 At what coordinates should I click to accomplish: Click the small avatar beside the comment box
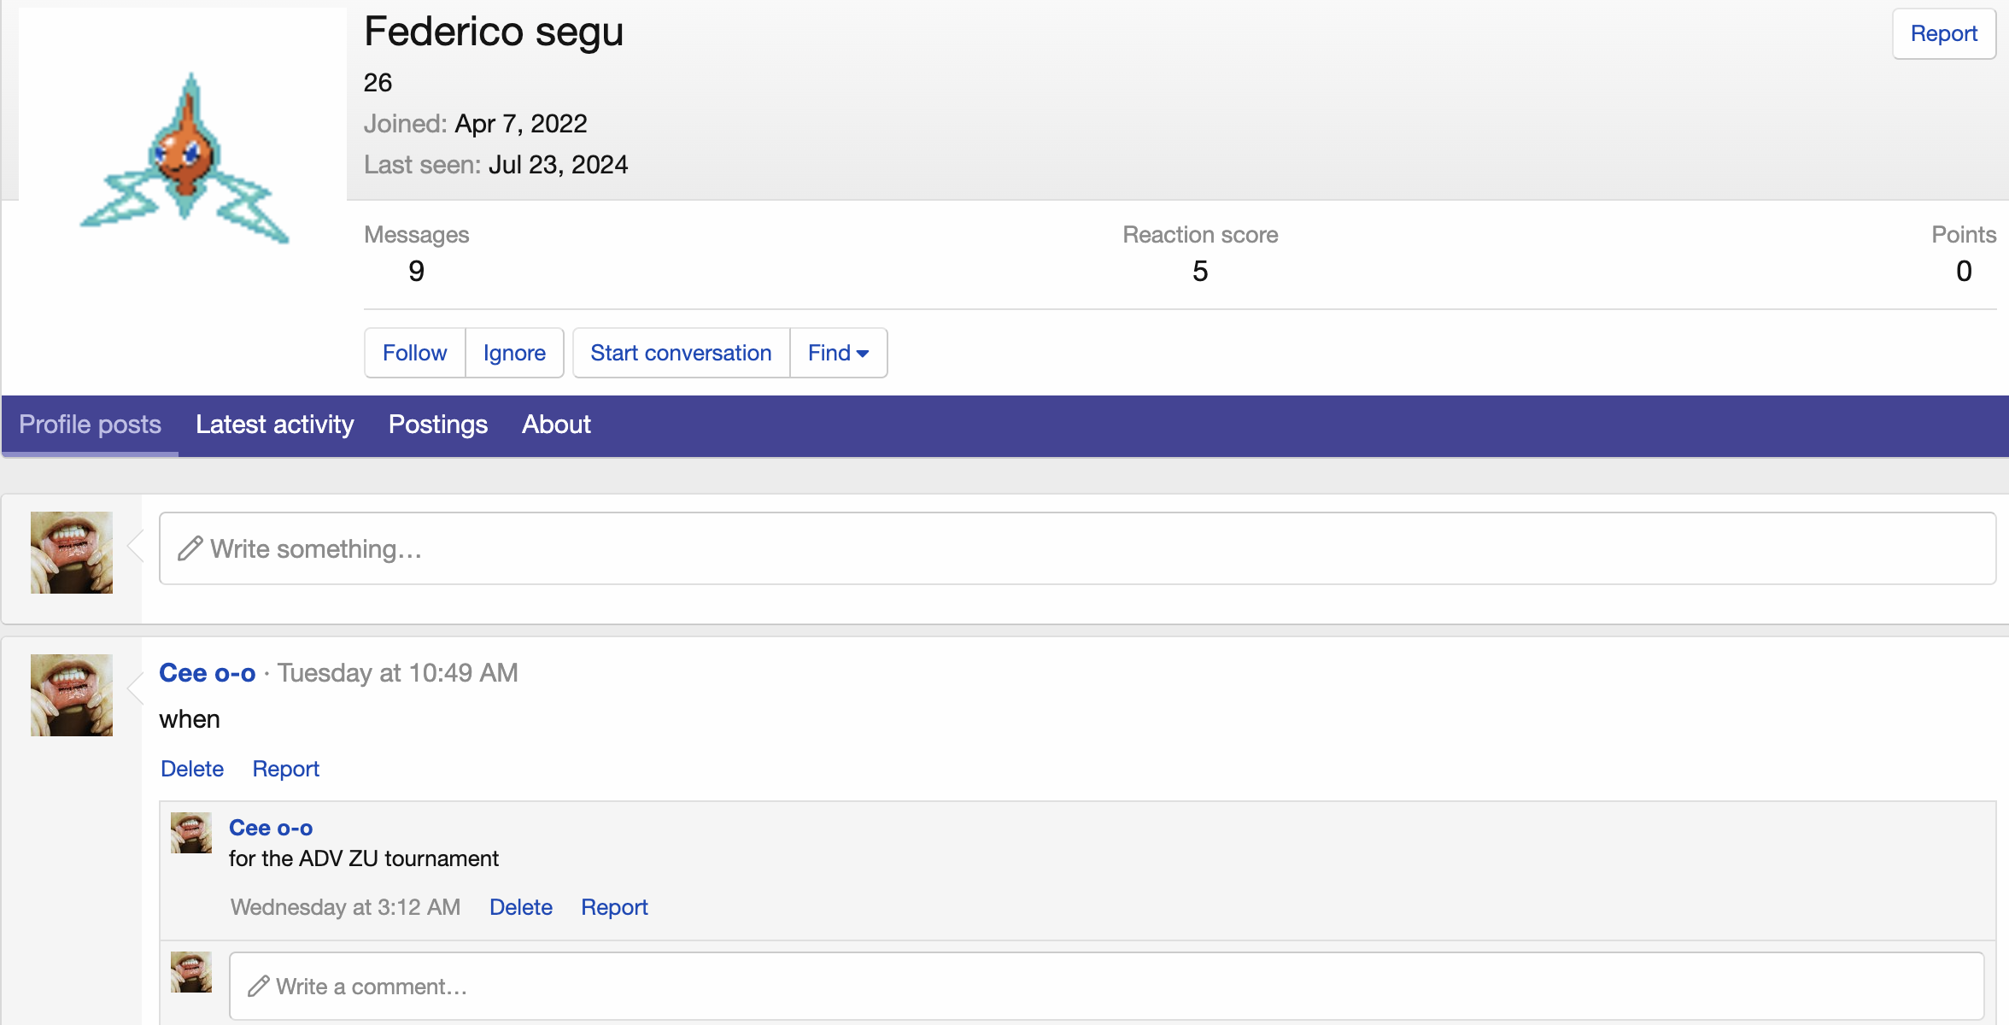[x=191, y=972]
